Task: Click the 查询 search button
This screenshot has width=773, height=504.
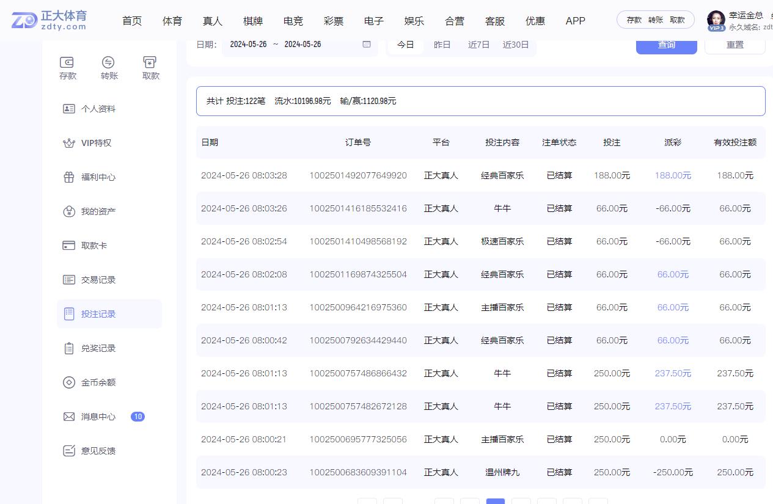Action: coord(666,45)
